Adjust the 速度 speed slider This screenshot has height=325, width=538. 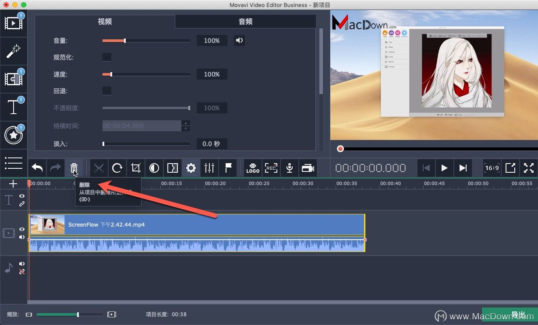click(146, 74)
